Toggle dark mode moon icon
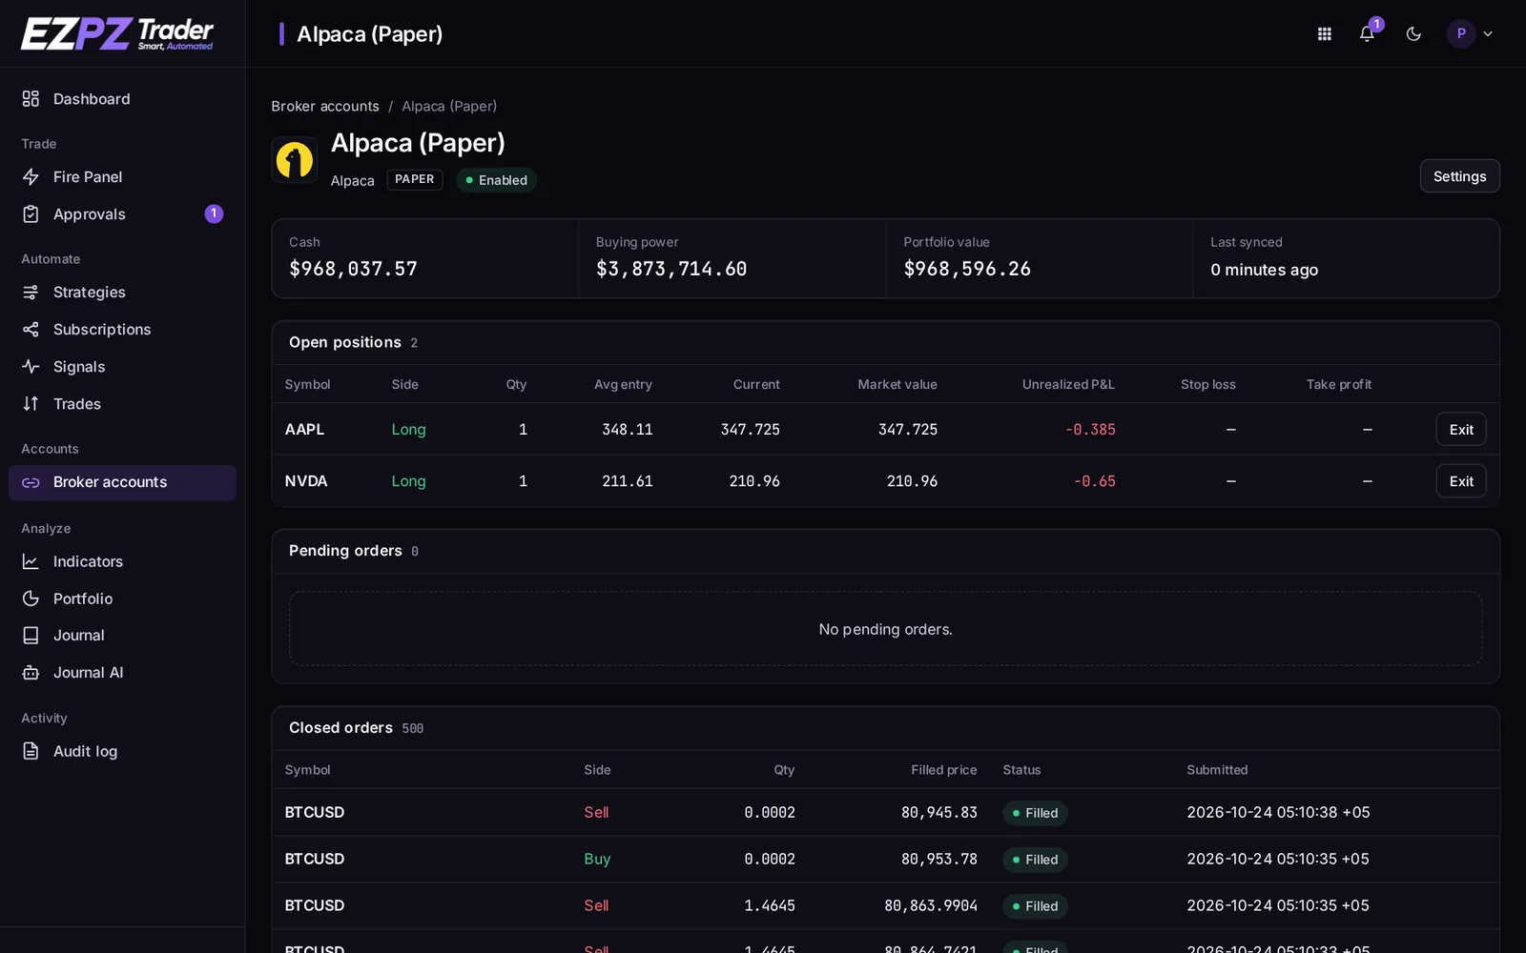Viewport: 1526px width, 953px height. (1413, 33)
